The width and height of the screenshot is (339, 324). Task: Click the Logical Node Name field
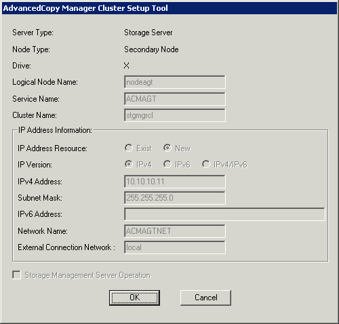[175, 82]
